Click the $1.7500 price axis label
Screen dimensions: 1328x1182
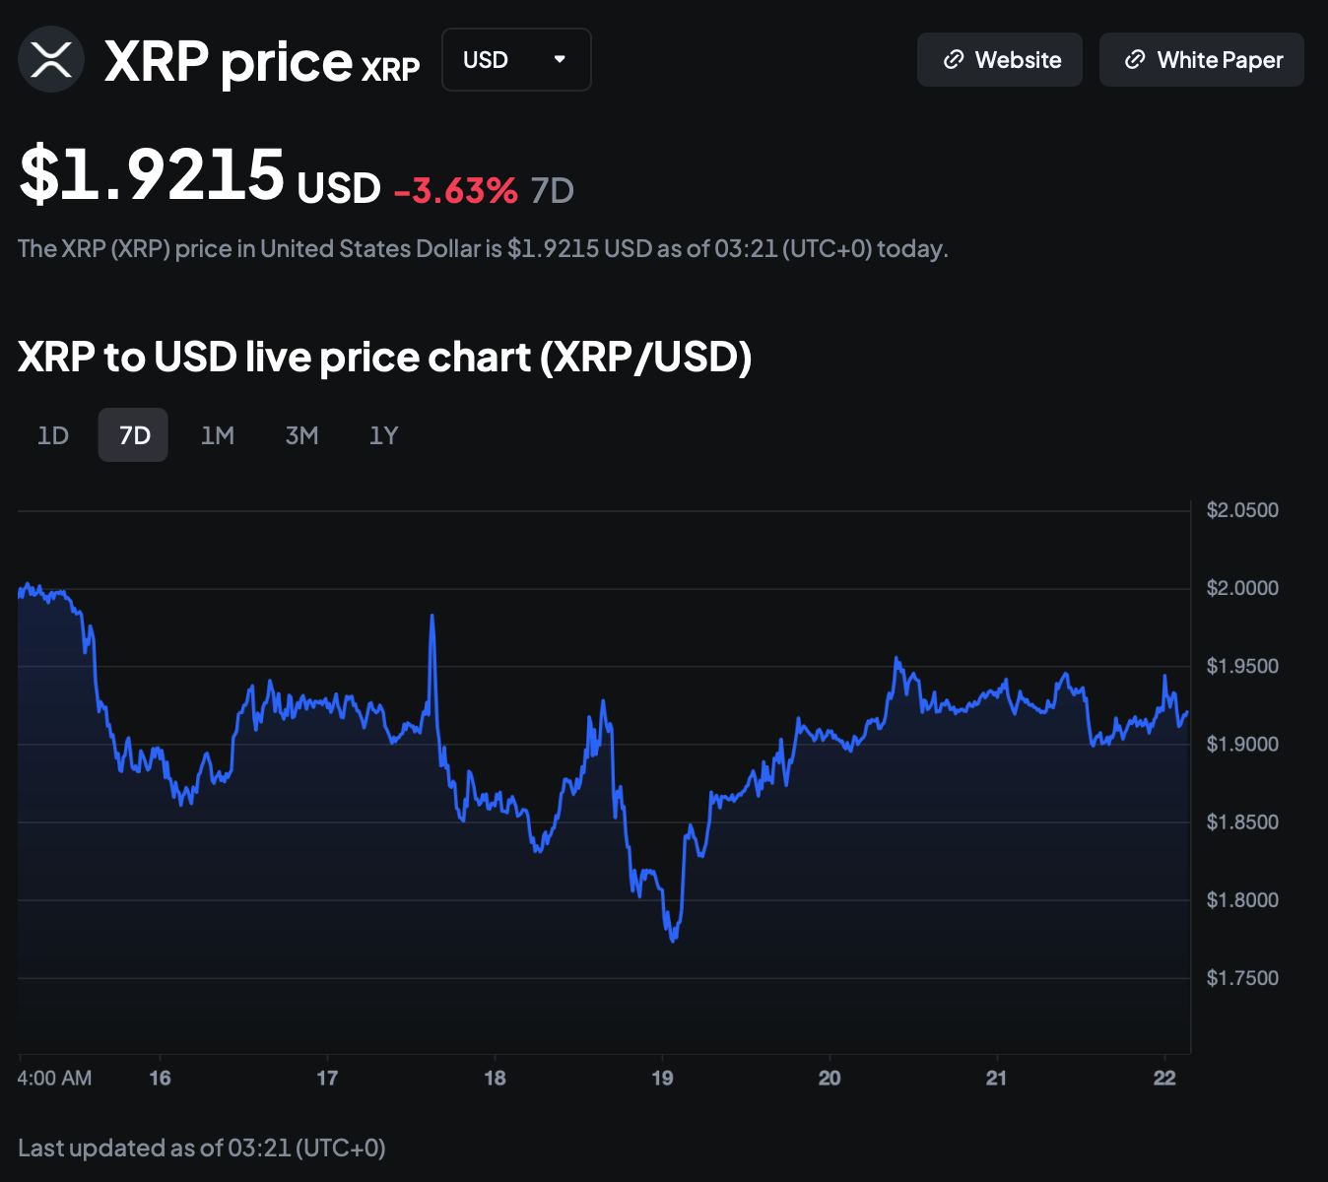click(x=1242, y=978)
